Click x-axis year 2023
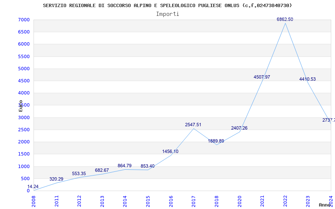335x209 pixels. 308,201
